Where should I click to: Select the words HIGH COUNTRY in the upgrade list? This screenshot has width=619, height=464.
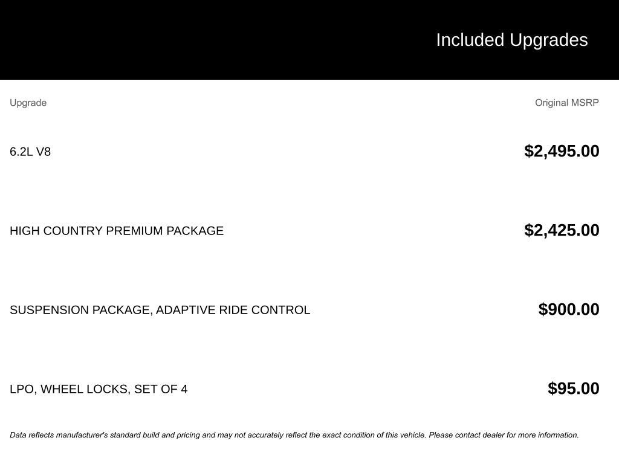pos(56,231)
